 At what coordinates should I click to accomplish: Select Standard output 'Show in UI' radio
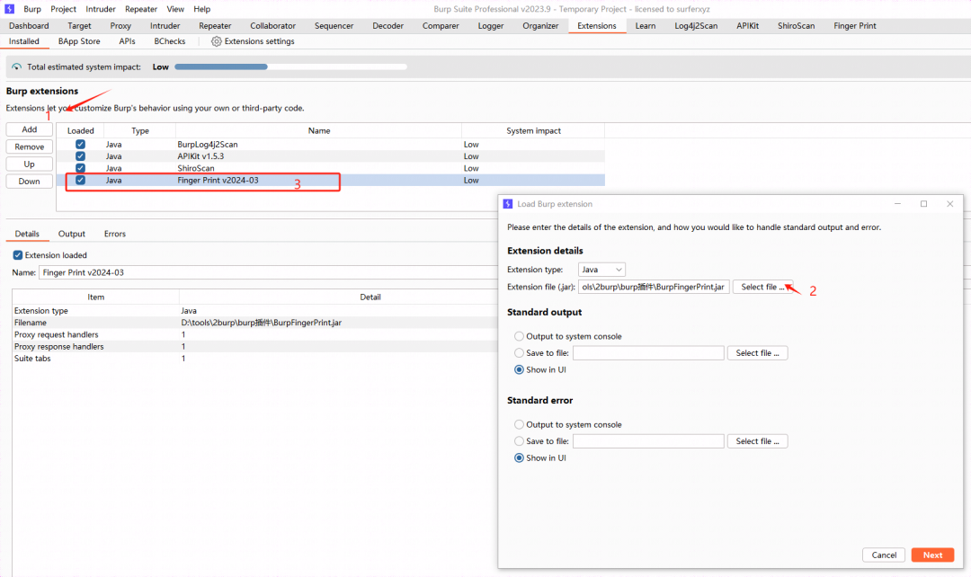pos(519,369)
